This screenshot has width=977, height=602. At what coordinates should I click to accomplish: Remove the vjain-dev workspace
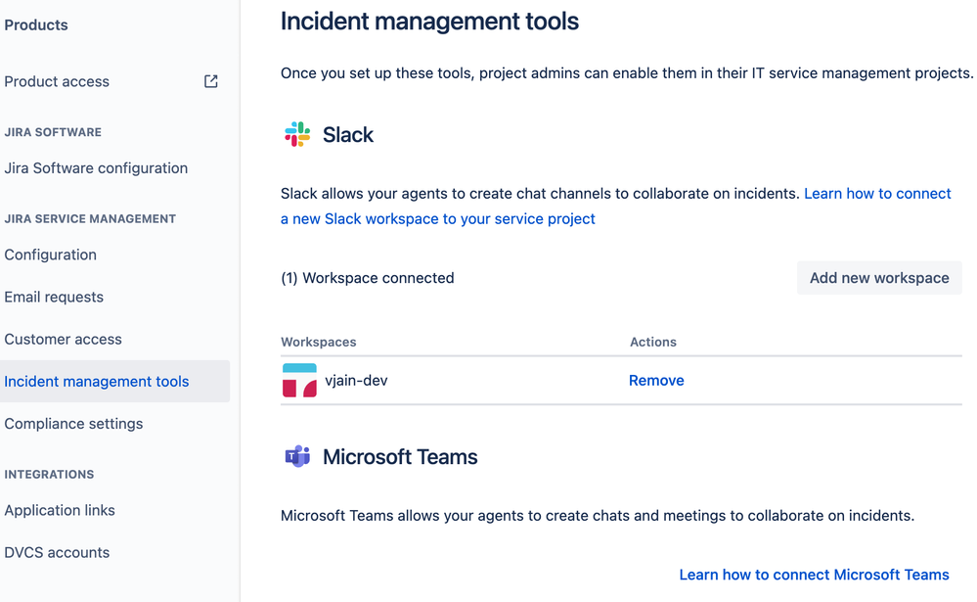pos(656,380)
